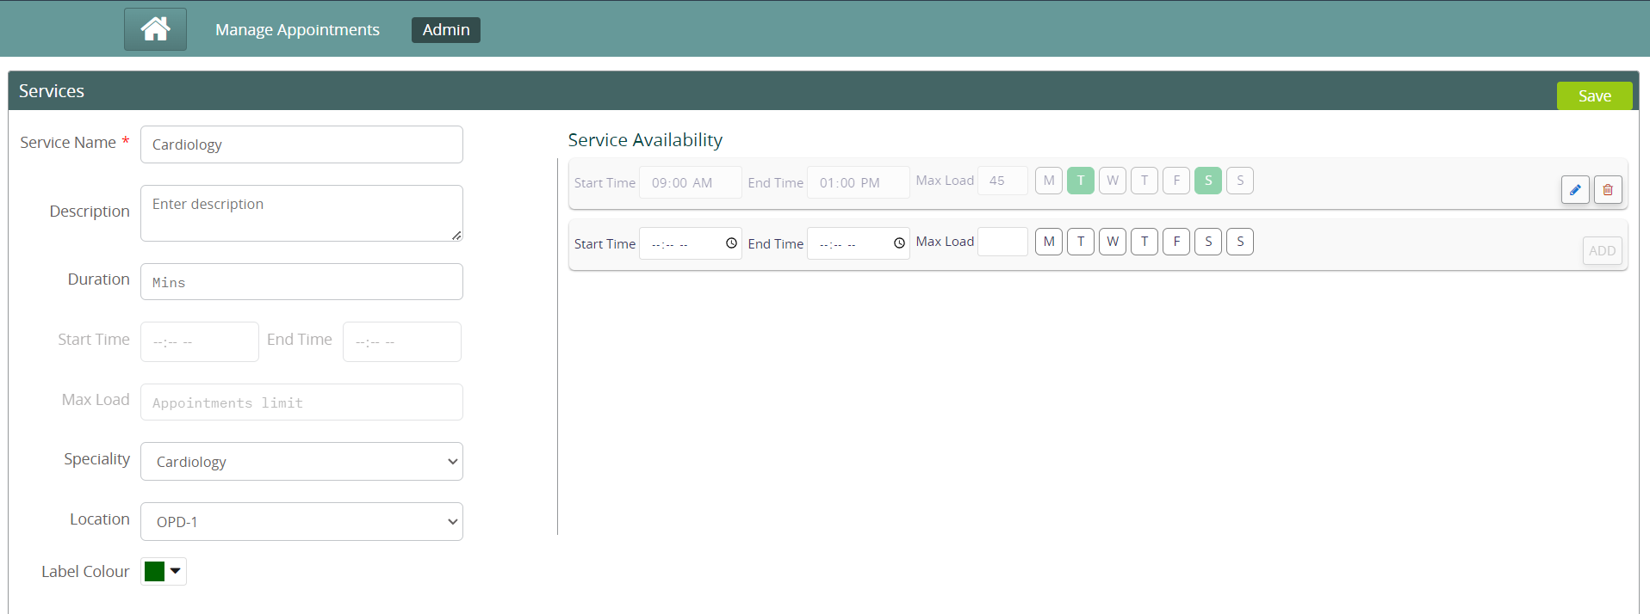Image resolution: width=1650 pixels, height=614 pixels.
Task: Open the Label Colour picker
Action: (x=164, y=572)
